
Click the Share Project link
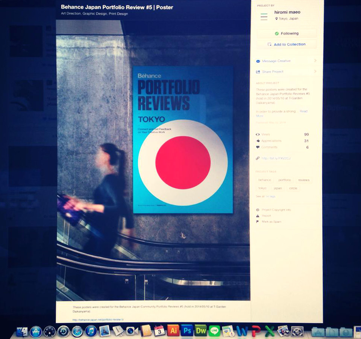(x=273, y=72)
